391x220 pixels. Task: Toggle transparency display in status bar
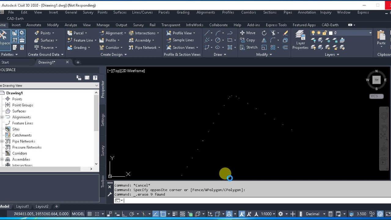point(182,214)
